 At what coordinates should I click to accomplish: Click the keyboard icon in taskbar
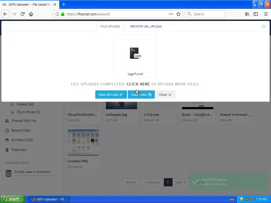pos(232,199)
